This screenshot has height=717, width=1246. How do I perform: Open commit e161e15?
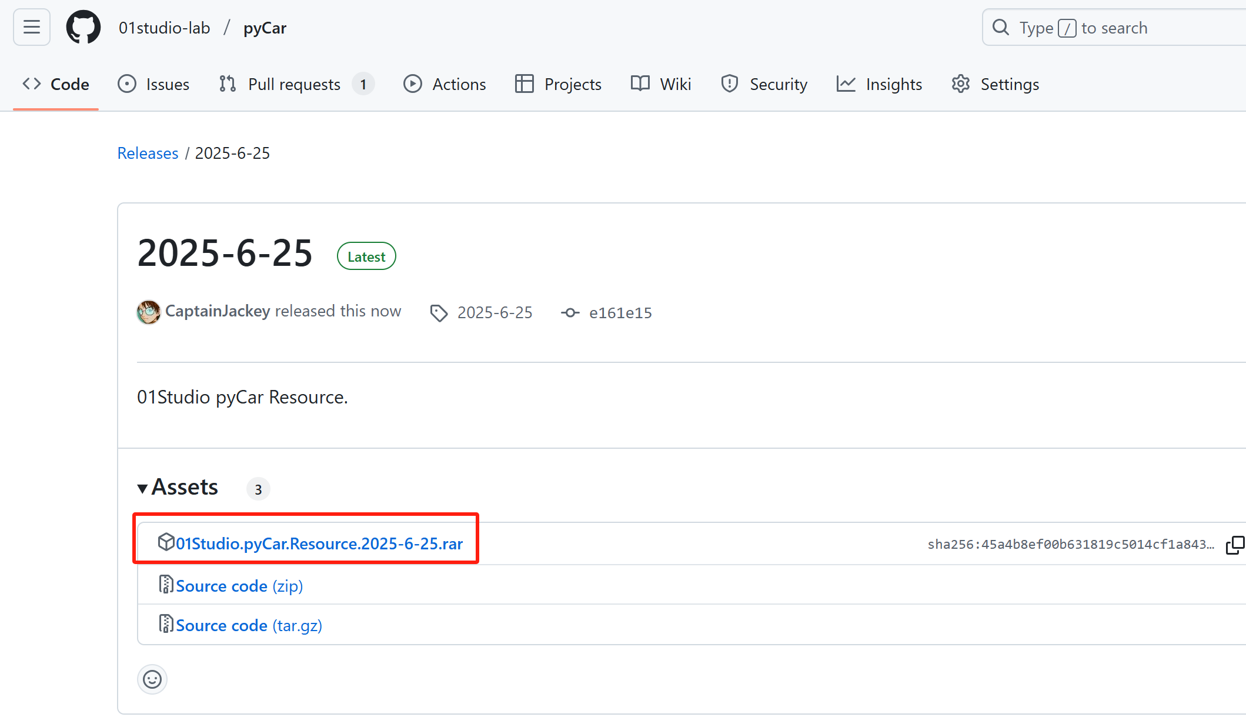click(x=620, y=313)
